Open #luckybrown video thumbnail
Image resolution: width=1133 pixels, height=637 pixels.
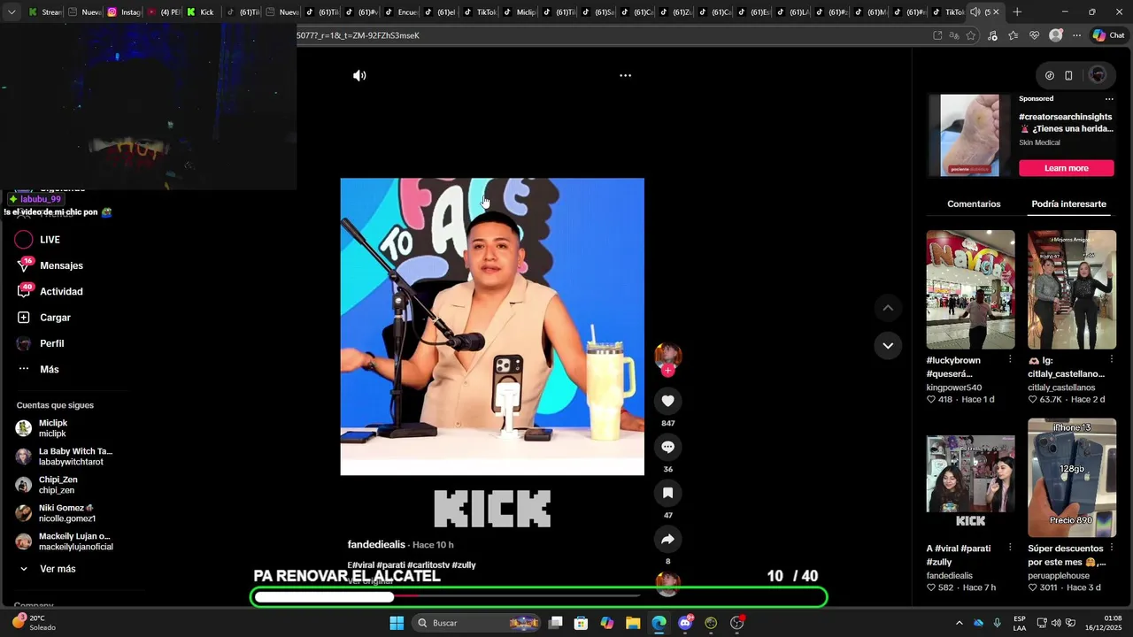[x=970, y=289]
